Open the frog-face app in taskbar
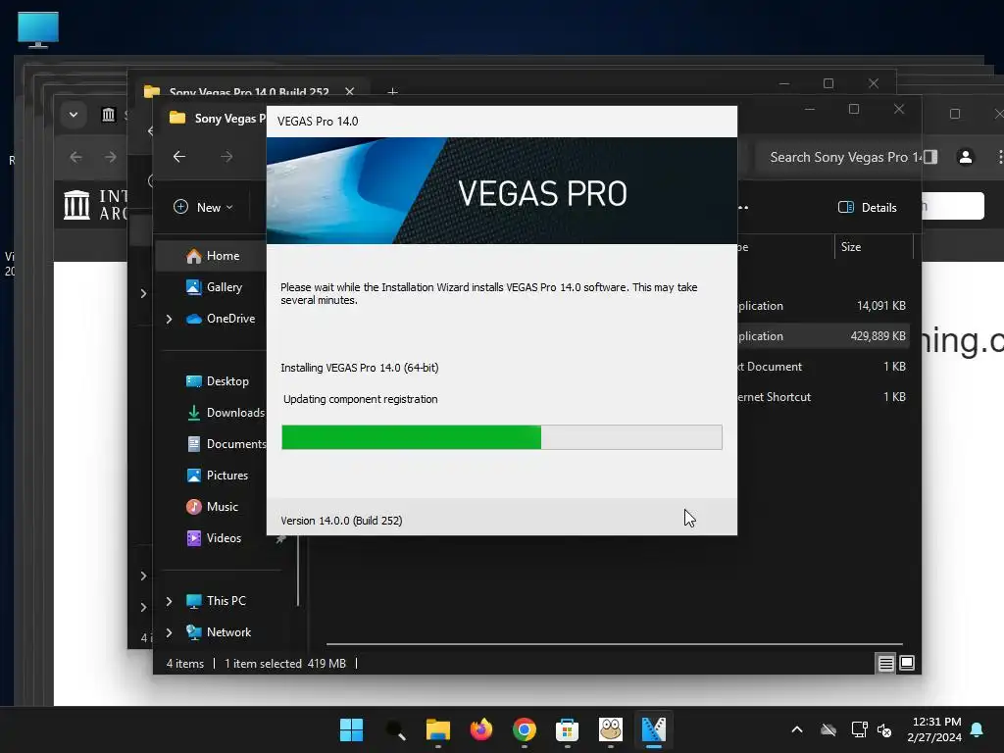1004x753 pixels. click(610, 729)
